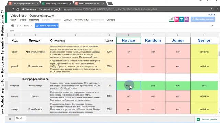Select the saver code cell
220x123 pixels.
click(x=14, y=52)
